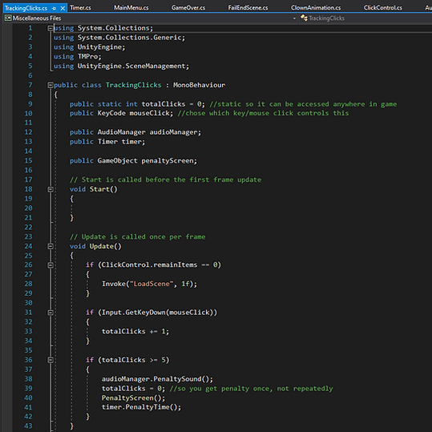This screenshot has height=432, width=432.
Task: Switch to the GameOver.cs tab
Action: [188, 8]
